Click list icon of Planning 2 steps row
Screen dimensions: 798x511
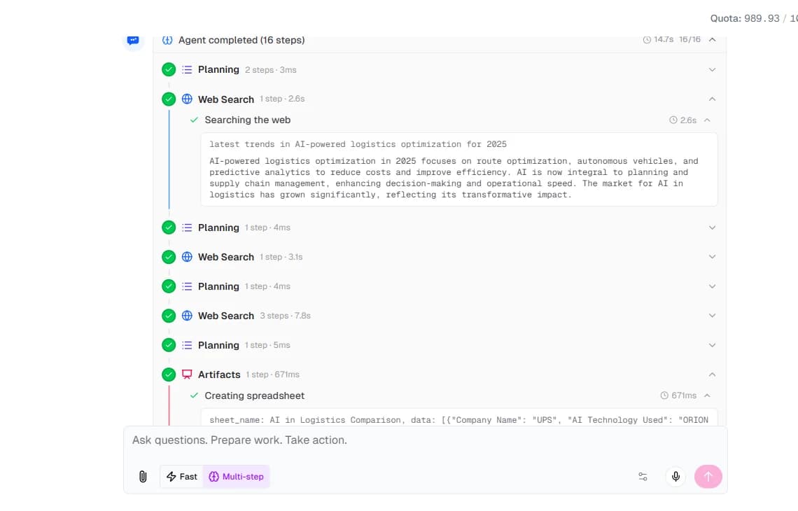tap(187, 70)
